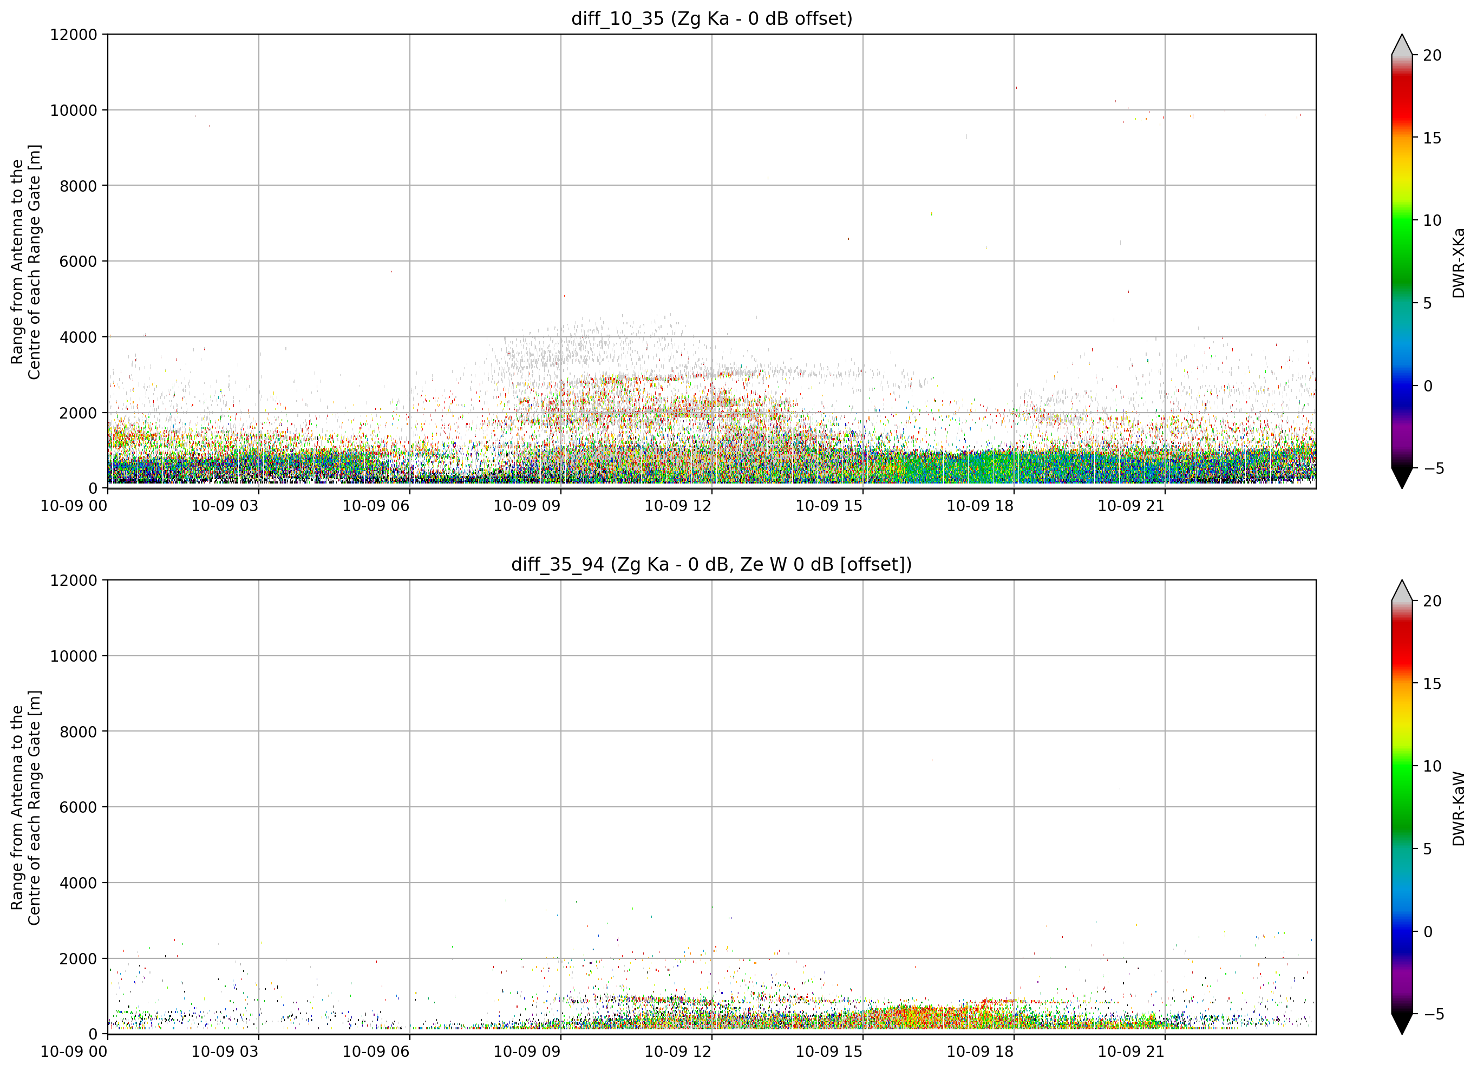Click the DWR-XKa rainbow colorbar
This screenshot has height=1071, width=1477.
click(x=1402, y=261)
